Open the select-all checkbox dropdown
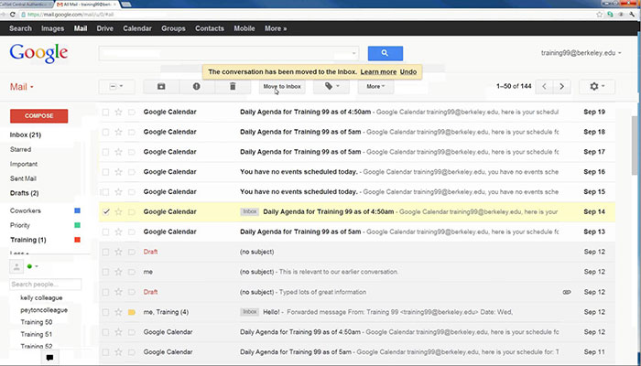Image resolution: width=641 pixels, height=366 pixels. [x=117, y=87]
